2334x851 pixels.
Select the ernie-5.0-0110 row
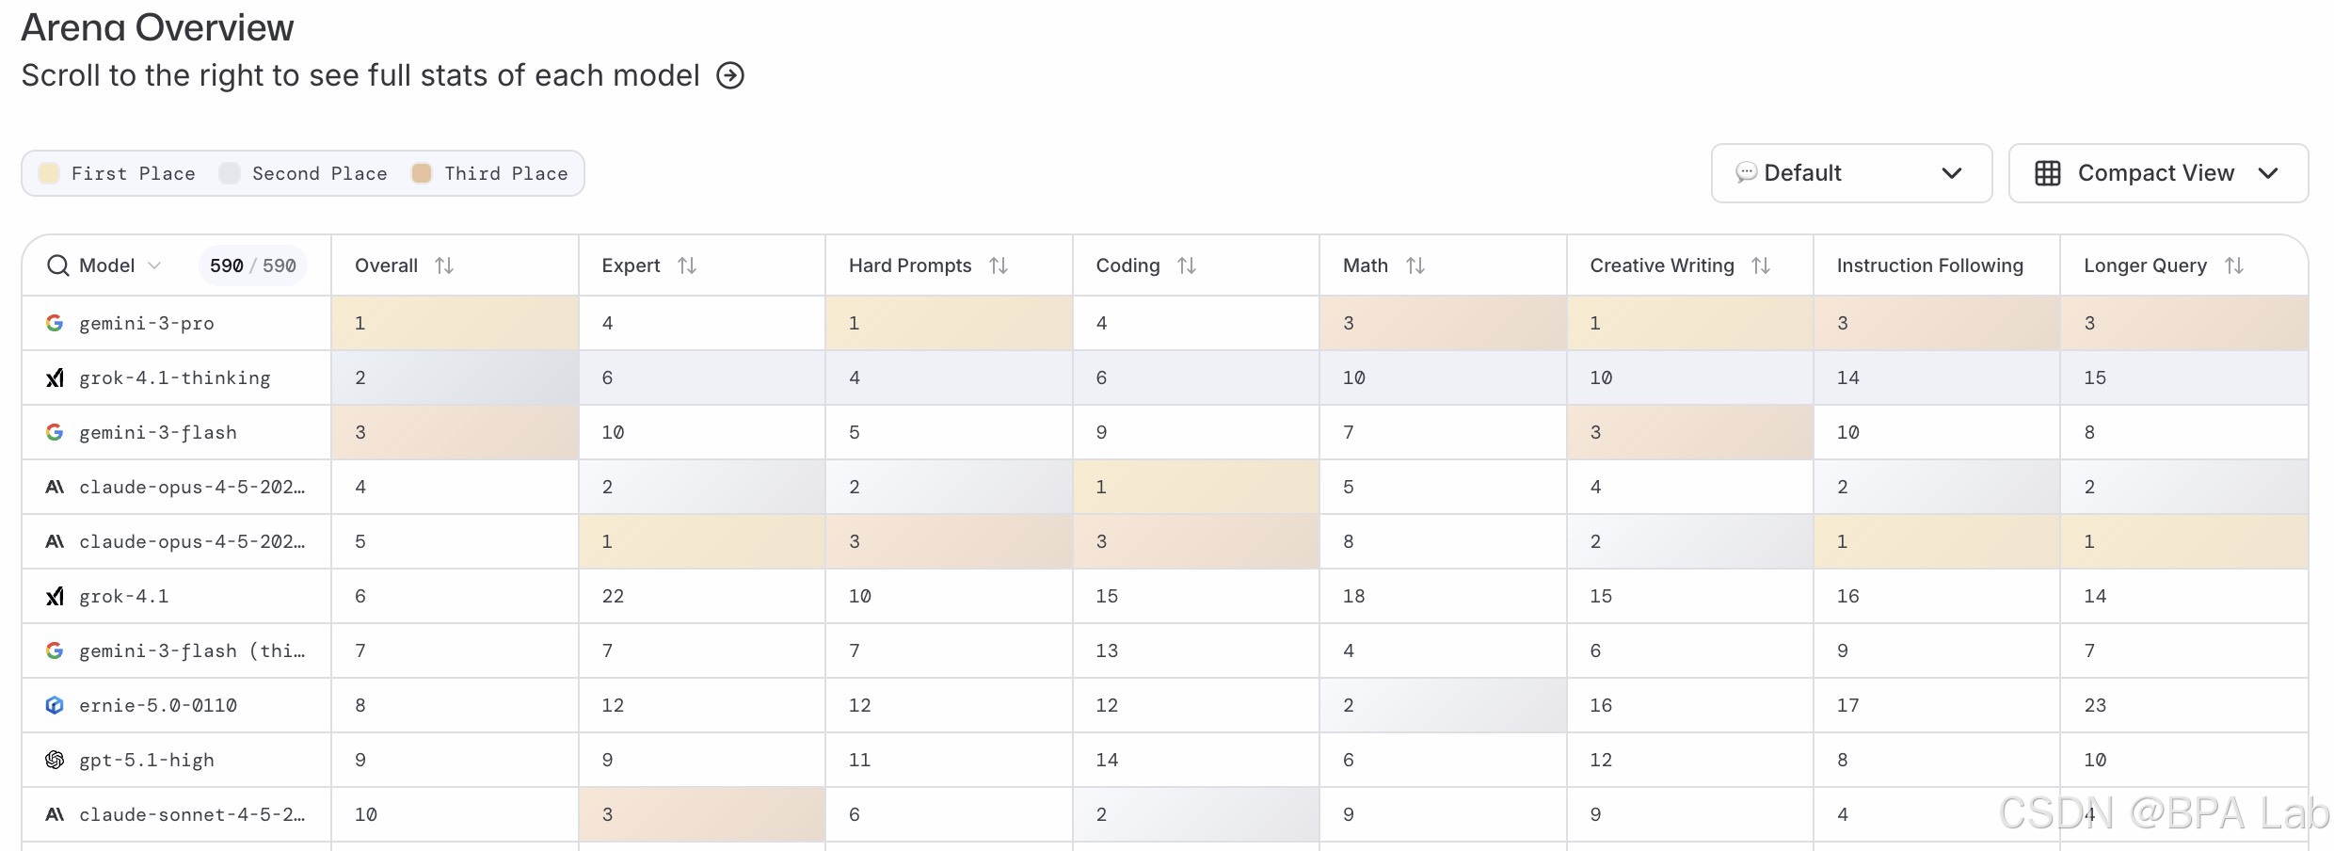[158, 705]
